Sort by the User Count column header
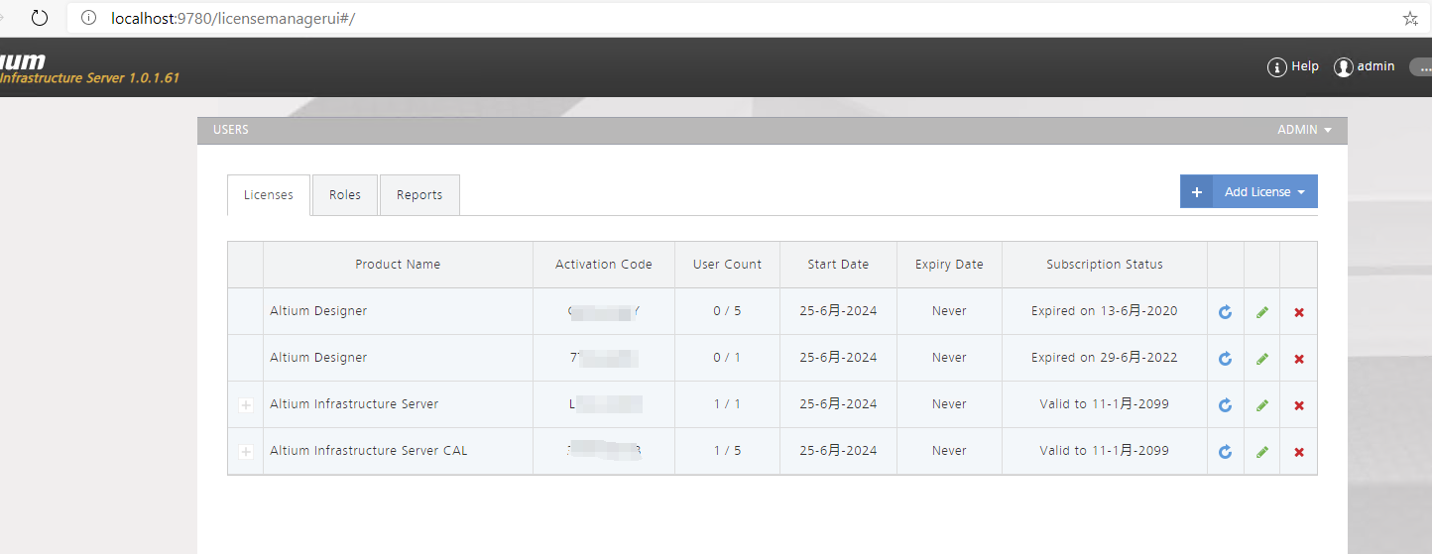 (x=727, y=265)
